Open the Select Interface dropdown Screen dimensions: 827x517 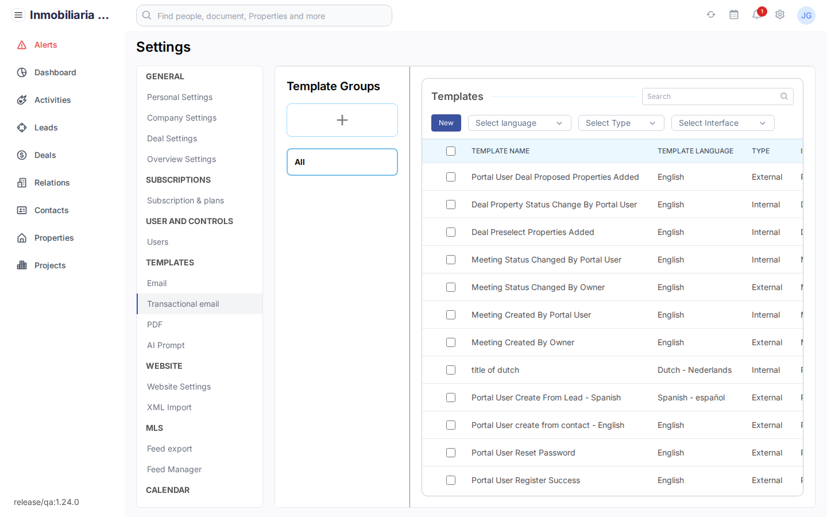coord(722,123)
